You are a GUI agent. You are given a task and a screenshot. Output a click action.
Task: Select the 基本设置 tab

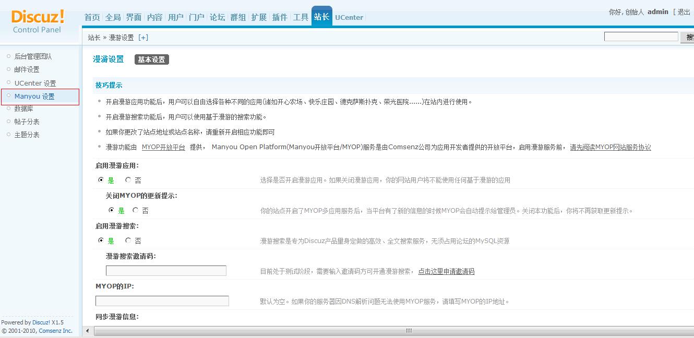[151, 59]
